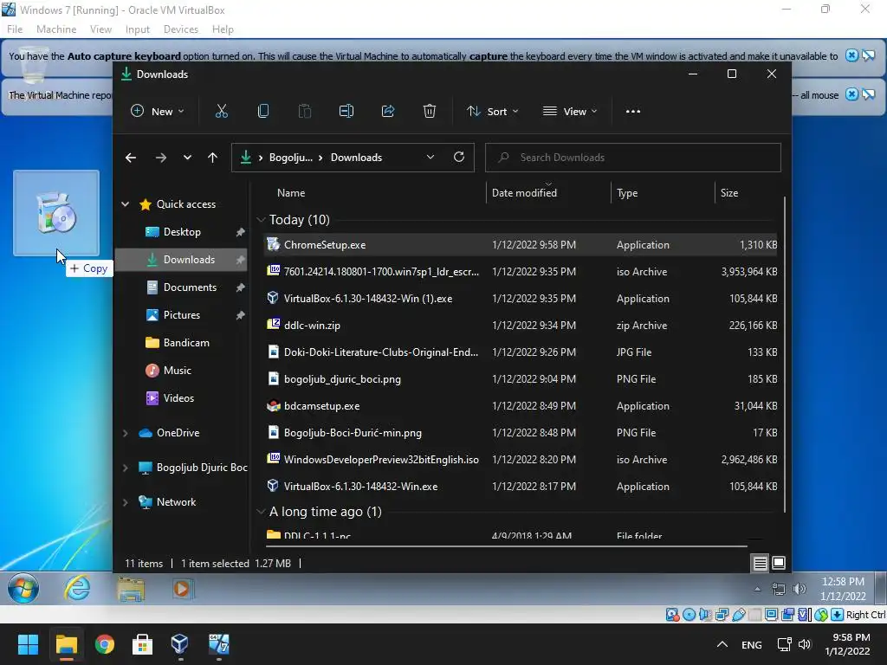Sort by the Name column header

[x=291, y=193]
